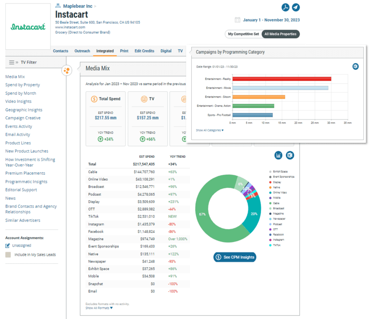This screenshot has height=319, width=369.
Task: Open the TV tab
Action: click(x=180, y=51)
